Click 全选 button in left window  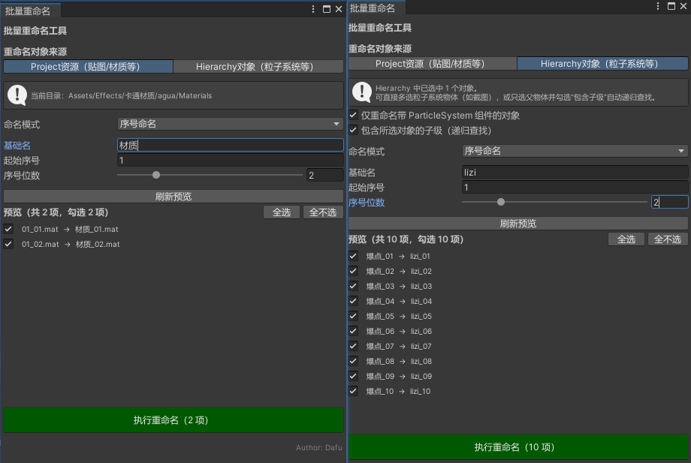[x=282, y=212]
